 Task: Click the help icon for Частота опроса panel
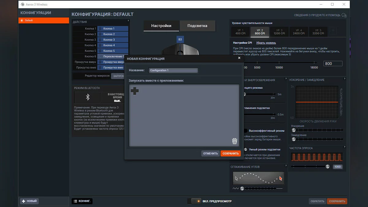(x=345, y=148)
